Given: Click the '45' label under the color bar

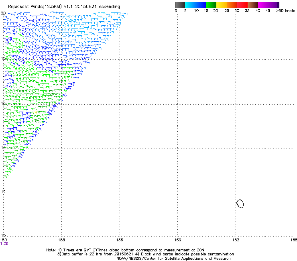Looking at the screenshot, I should 268,11.
